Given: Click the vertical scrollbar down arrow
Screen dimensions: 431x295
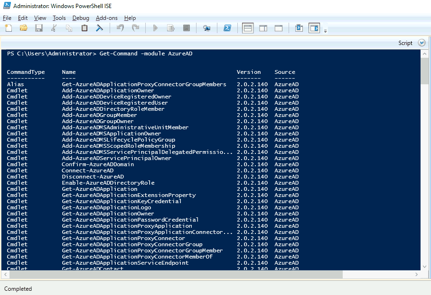Looking at the screenshot, I should (x=424, y=267).
